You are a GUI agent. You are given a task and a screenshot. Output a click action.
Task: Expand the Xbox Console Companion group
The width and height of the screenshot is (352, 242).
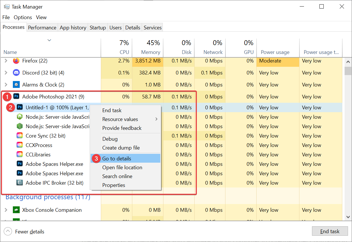6,210
